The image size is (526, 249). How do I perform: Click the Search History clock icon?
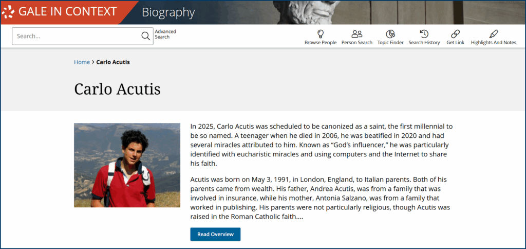[x=424, y=34]
